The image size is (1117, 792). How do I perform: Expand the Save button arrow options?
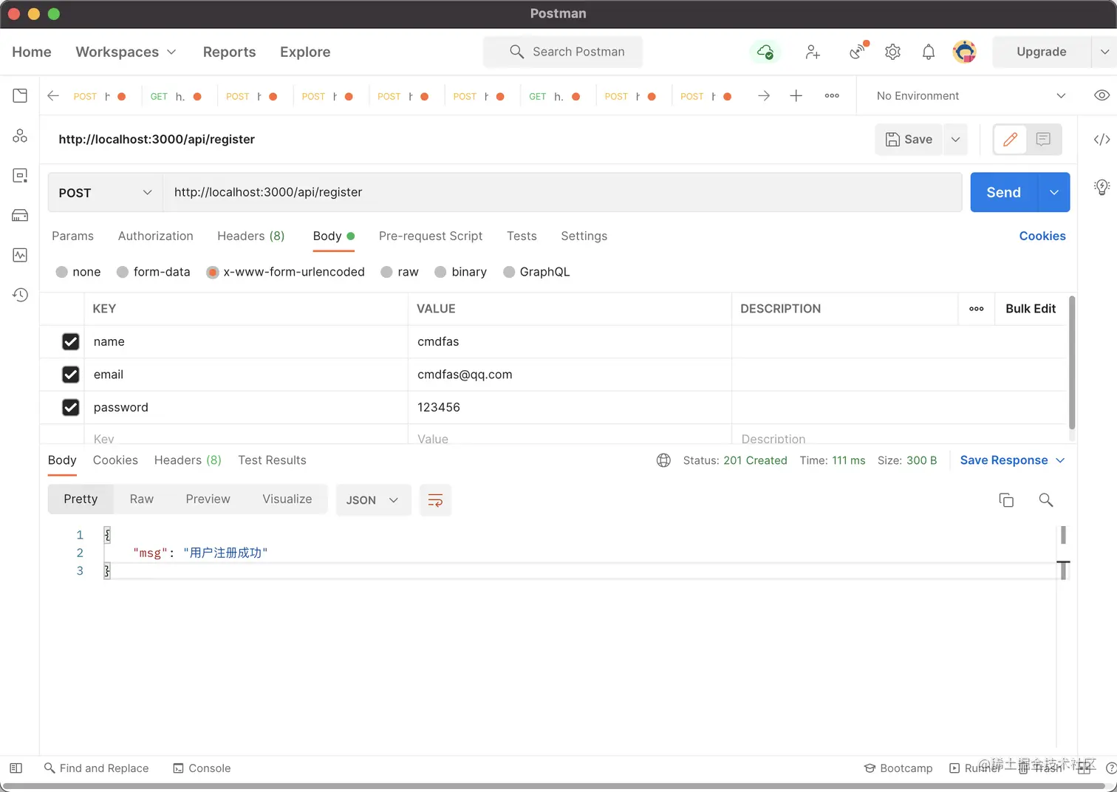(955, 140)
